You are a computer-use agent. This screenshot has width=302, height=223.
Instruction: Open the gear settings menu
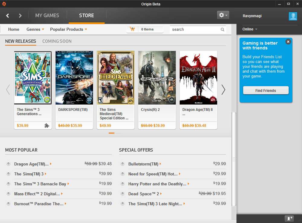click(x=223, y=15)
